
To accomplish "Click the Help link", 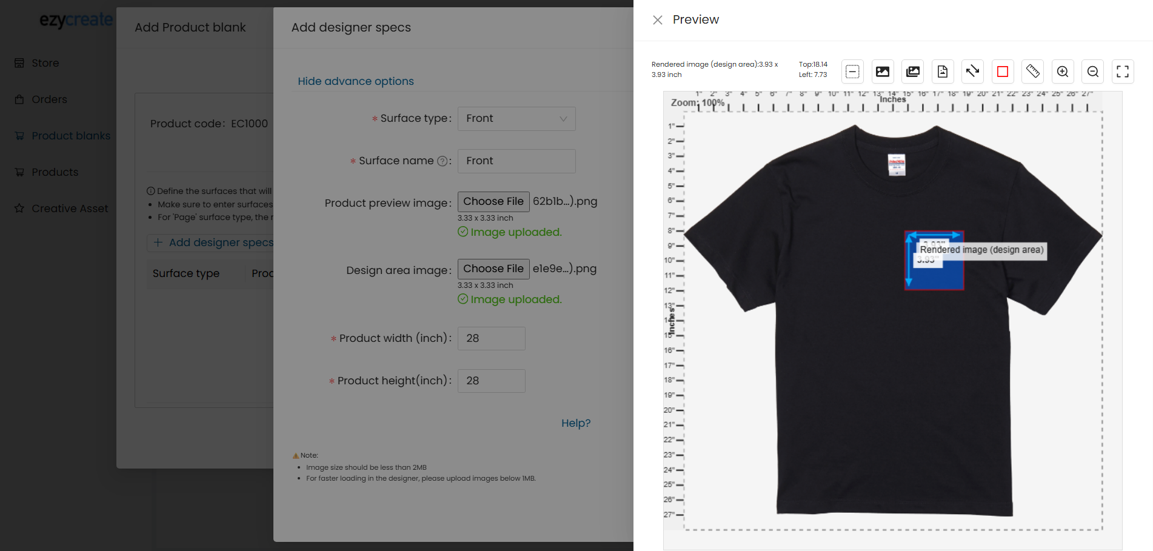I will tap(575, 423).
